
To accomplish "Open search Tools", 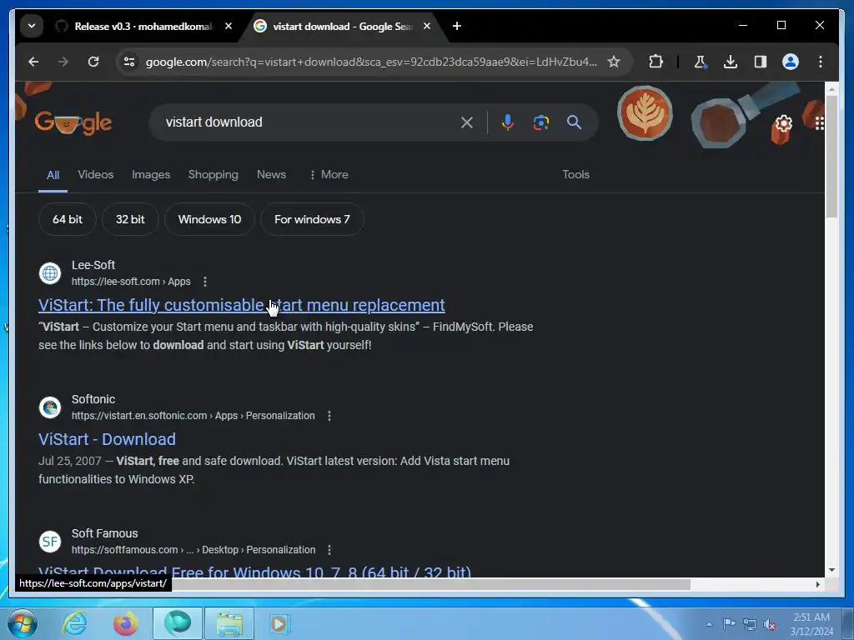I will coord(575,175).
